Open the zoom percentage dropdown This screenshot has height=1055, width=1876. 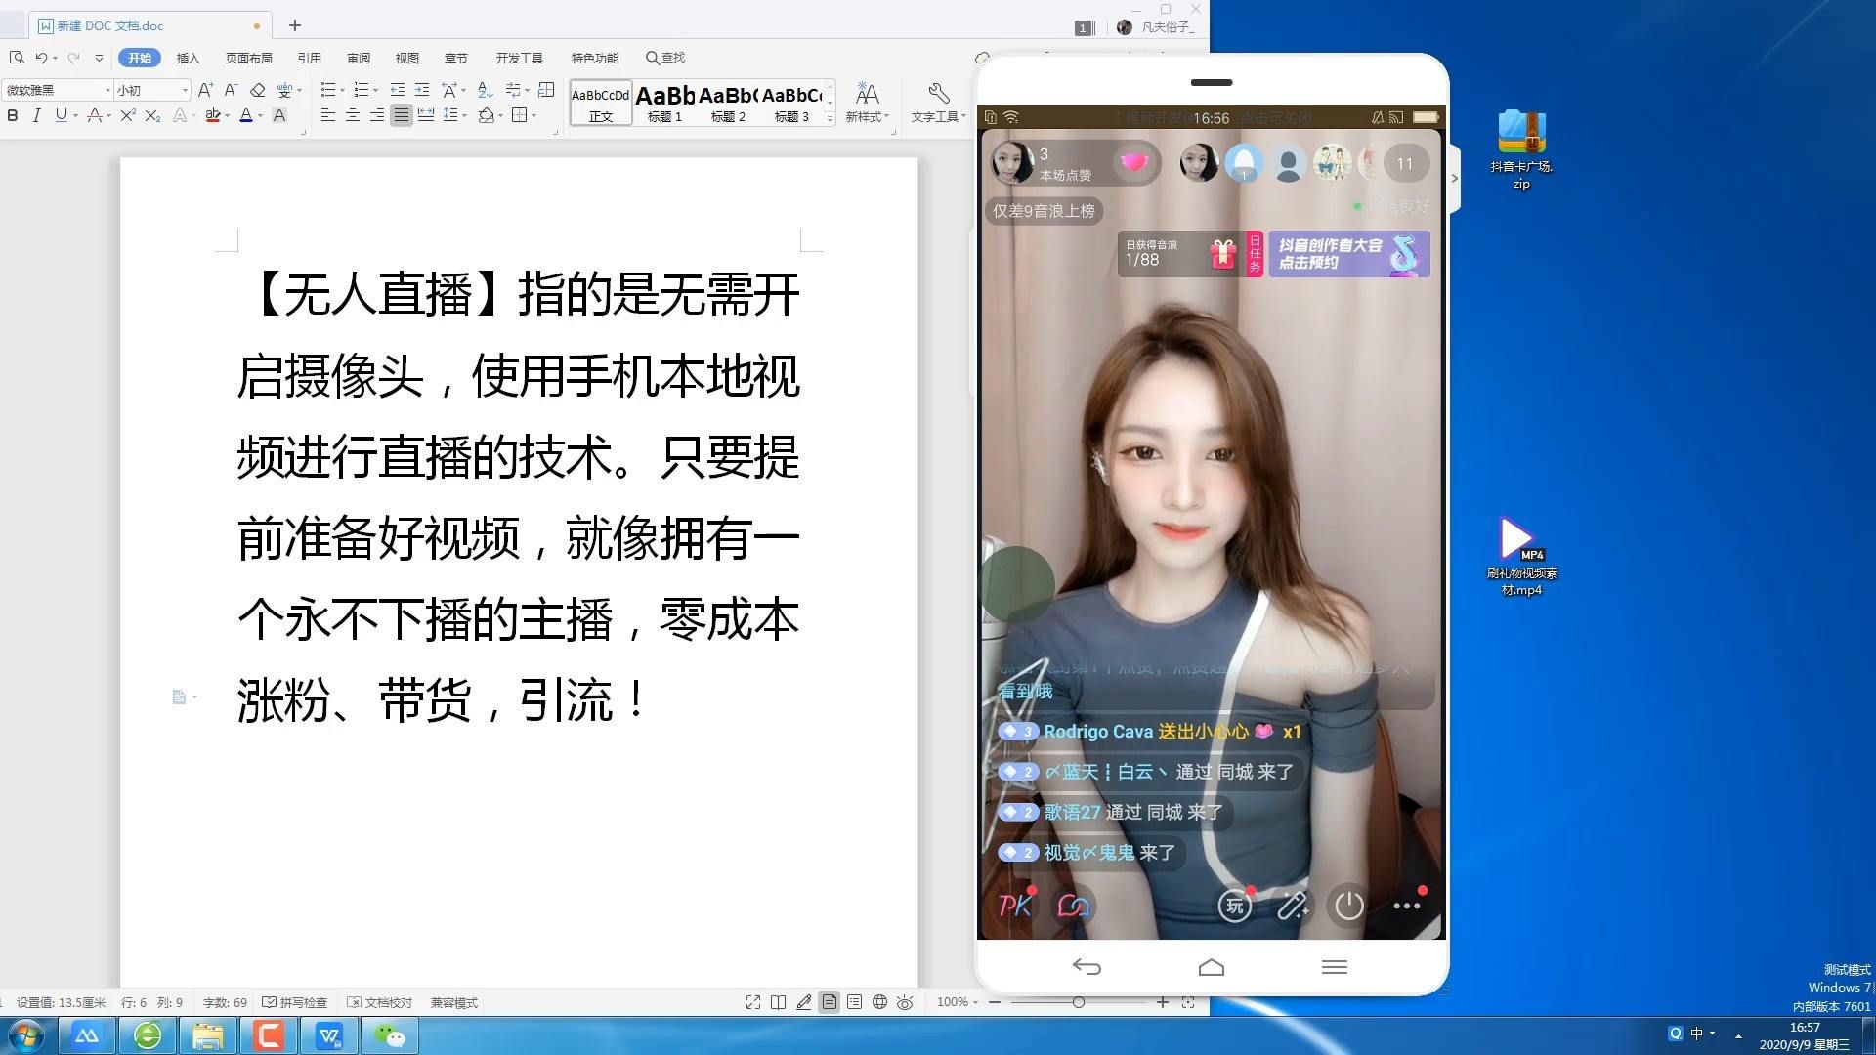[x=958, y=1002]
